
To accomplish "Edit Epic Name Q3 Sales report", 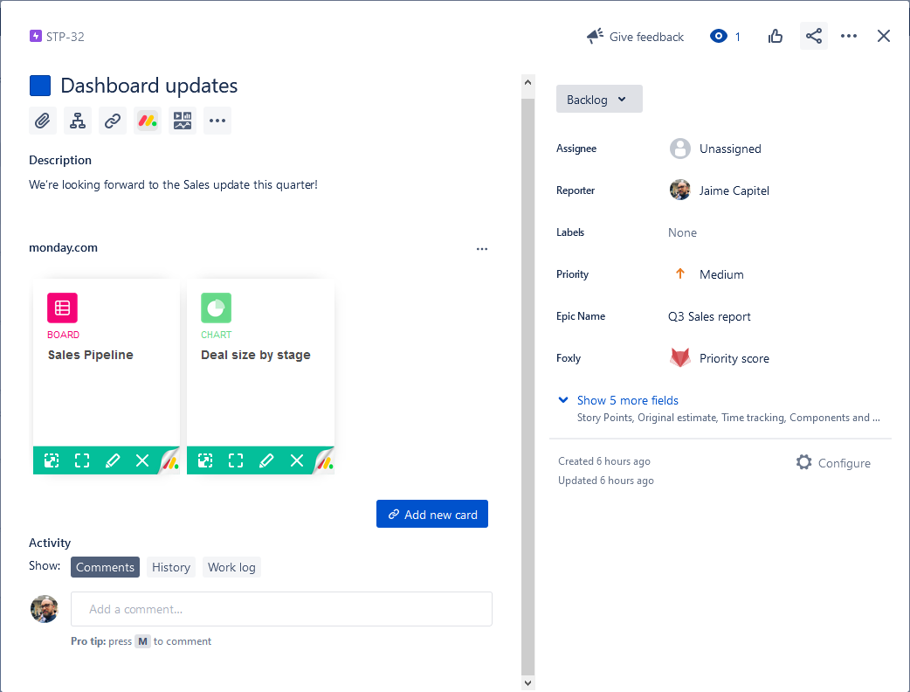I will pyautogui.click(x=708, y=316).
